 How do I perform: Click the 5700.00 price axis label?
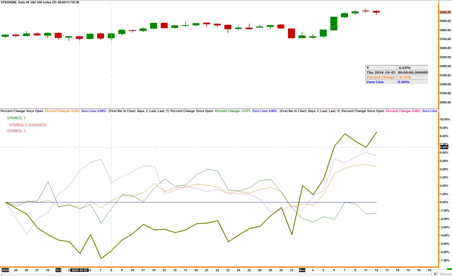(x=445, y=39)
